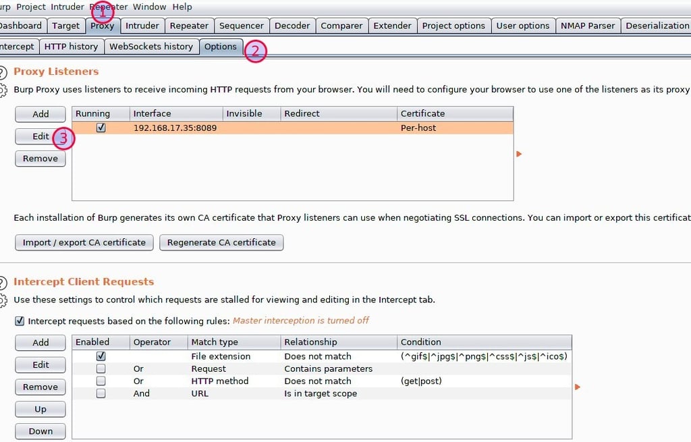Open the Project menu
This screenshot has height=442, width=691.
click(31, 7)
